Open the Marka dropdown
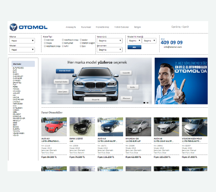216x192 pixels. click(22, 41)
